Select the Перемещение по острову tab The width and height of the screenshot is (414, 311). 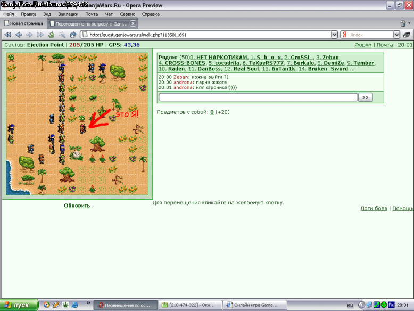[x=93, y=23]
